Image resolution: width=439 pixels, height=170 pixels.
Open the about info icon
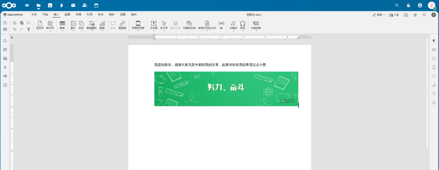point(5,85)
